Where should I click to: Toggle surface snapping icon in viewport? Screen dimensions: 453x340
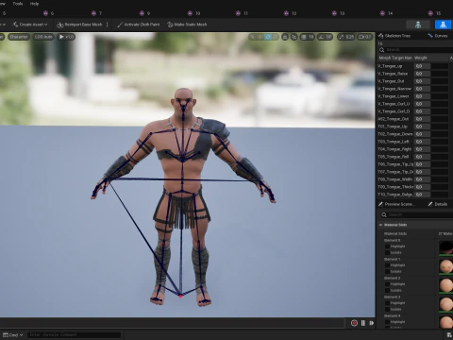[x=294, y=37]
